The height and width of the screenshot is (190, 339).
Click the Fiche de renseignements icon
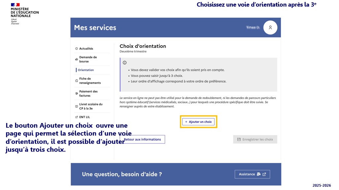point(77,81)
